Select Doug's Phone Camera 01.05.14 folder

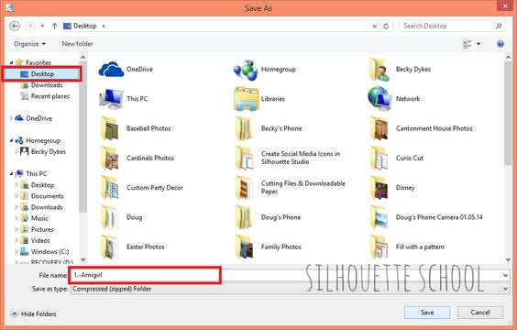(426, 217)
